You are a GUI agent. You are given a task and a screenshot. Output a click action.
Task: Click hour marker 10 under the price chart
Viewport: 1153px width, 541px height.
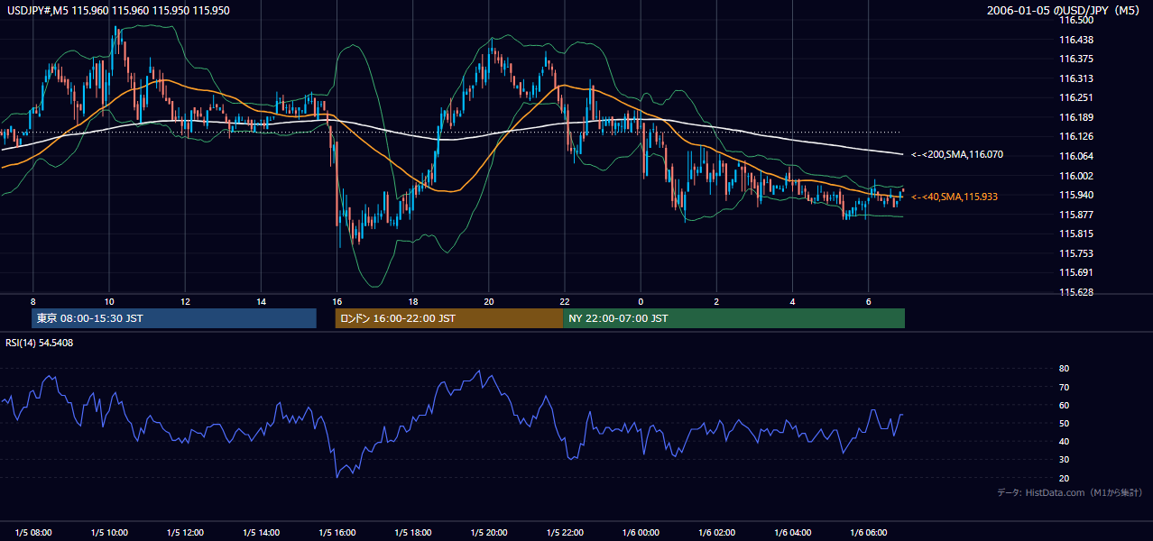[x=109, y=301]
